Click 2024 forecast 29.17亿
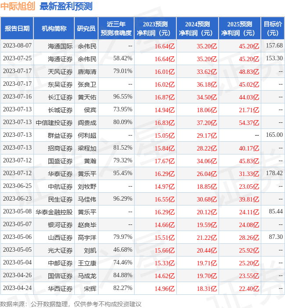This screenshot has height=308, width=285. 207,136
